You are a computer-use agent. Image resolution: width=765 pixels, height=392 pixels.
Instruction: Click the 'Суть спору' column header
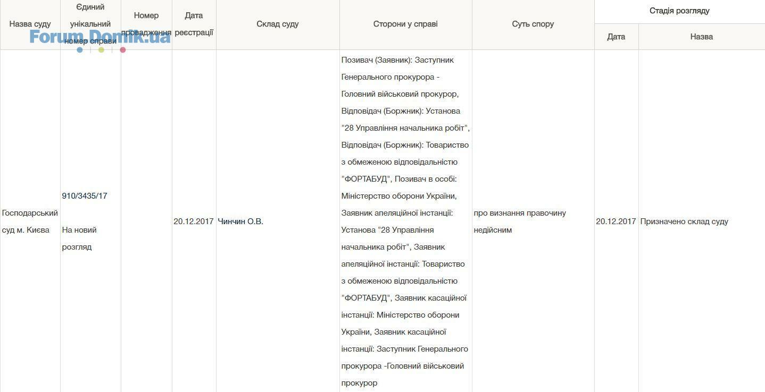pos(533,24)
